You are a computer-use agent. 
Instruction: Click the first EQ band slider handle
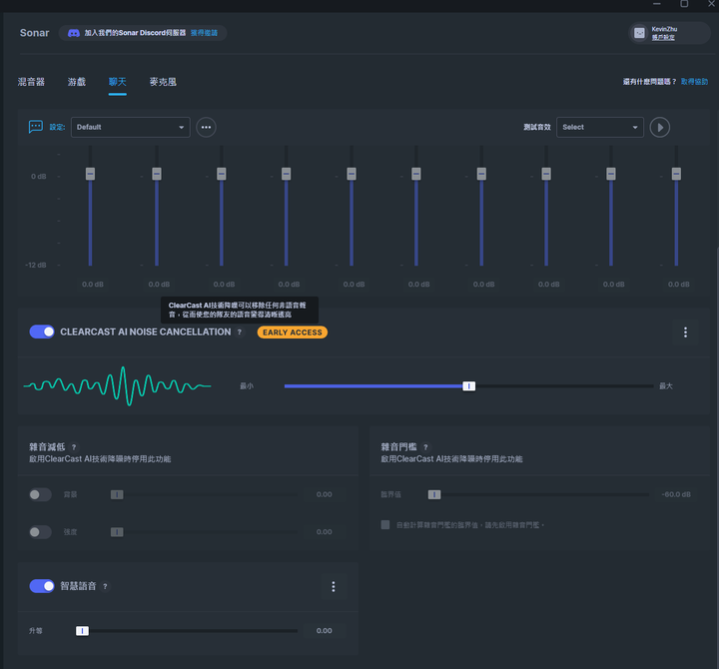point(90,174)
